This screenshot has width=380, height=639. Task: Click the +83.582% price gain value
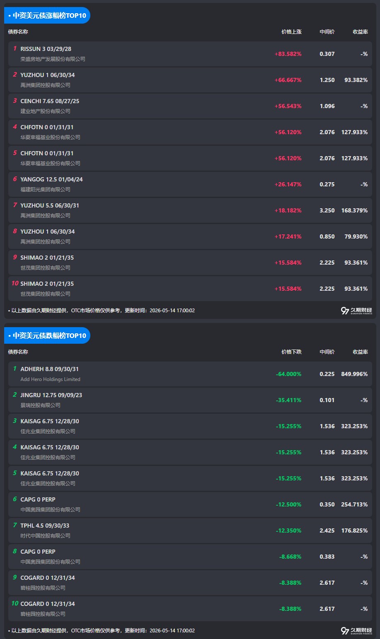(288, 54)
